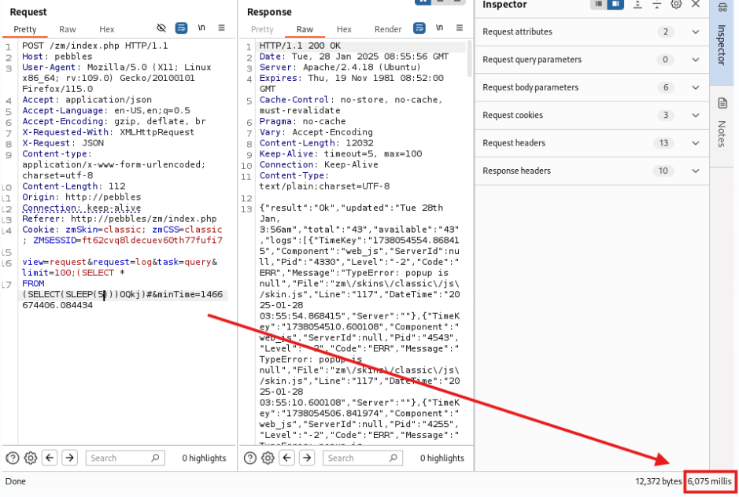This screenshot has width=739, height=497.
Task: Click the Request body parameters count 6
Action: pyautogui.click(x=666, y=87)
